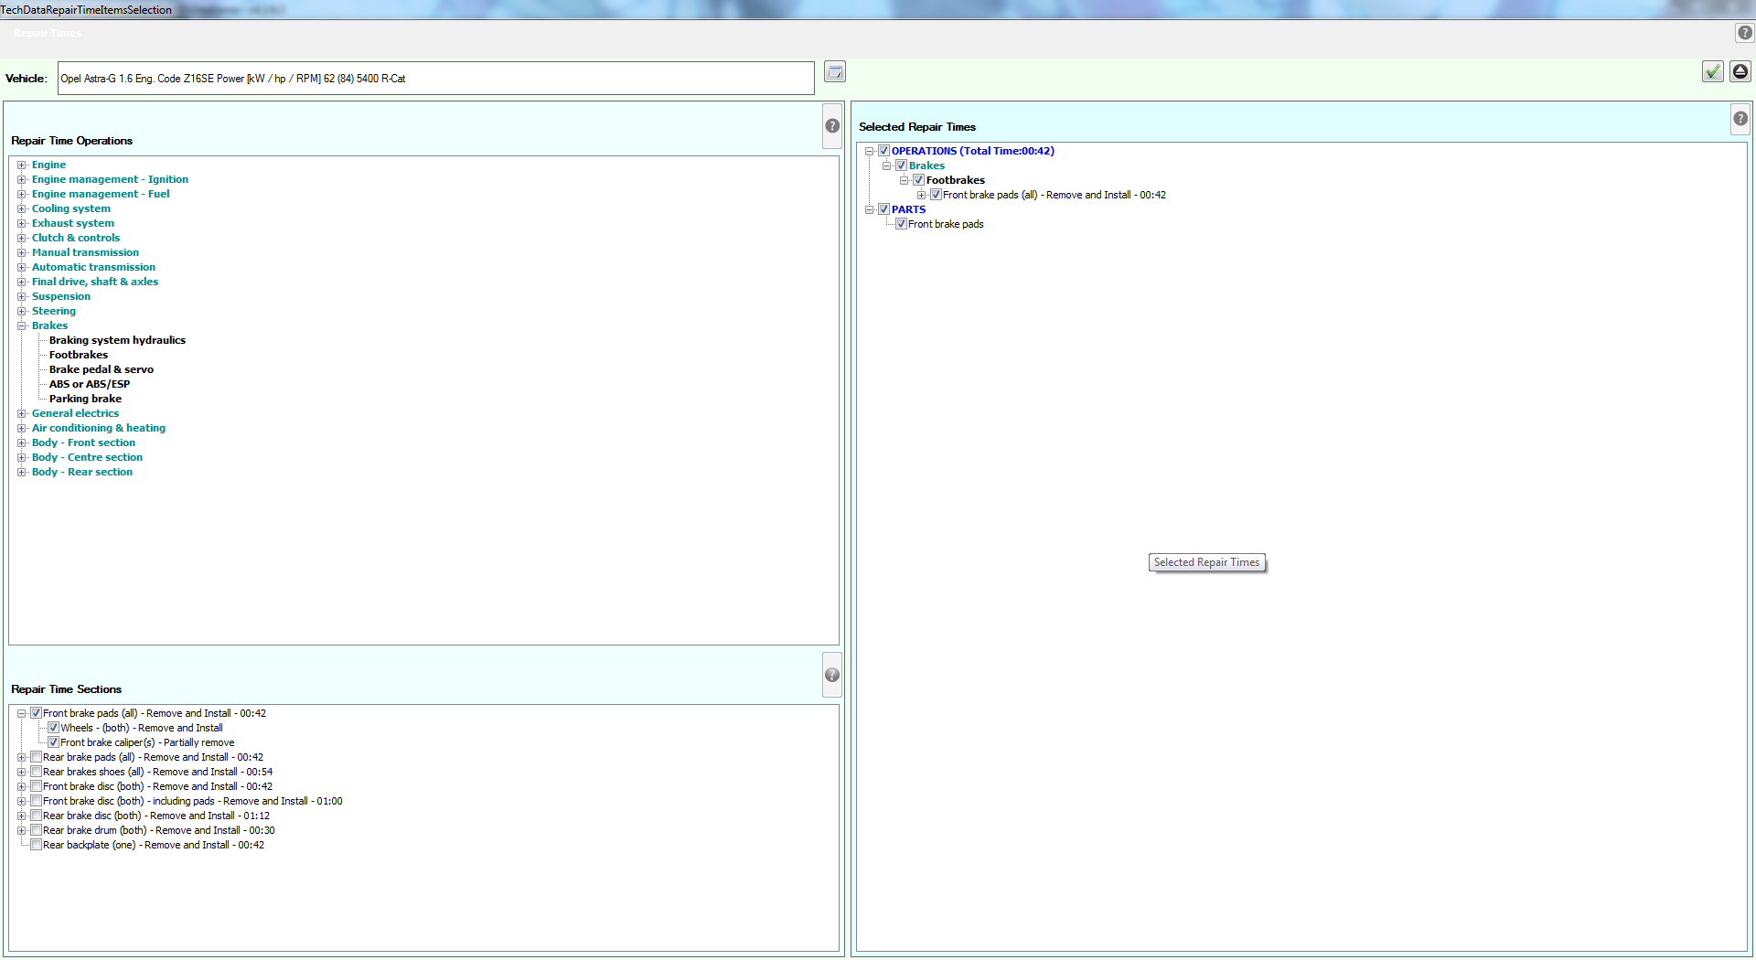Open help for Selected Repair Times panel
This screenshot has width=1756, height=960.
coord(1740,119)
